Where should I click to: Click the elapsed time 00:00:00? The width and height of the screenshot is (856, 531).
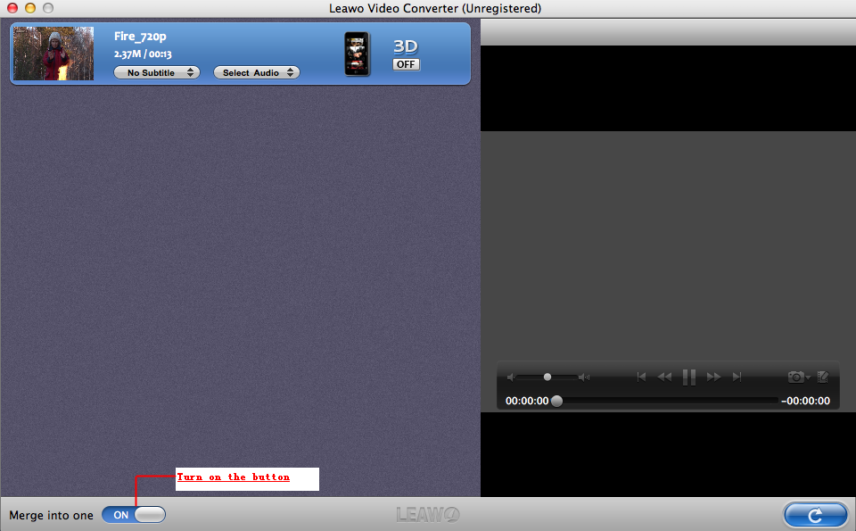pyautogui.click(x=527, y=401)
